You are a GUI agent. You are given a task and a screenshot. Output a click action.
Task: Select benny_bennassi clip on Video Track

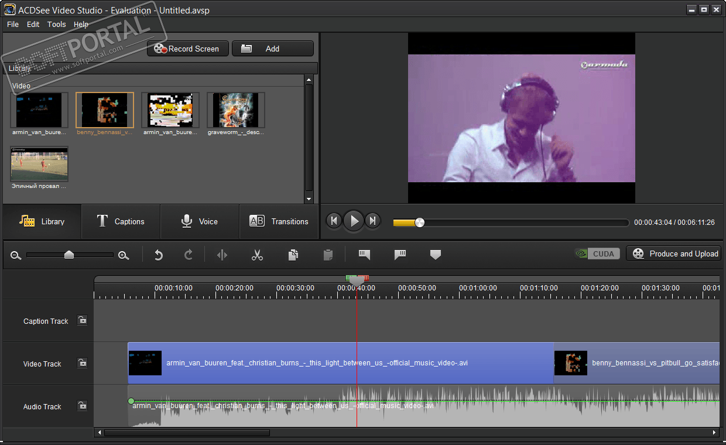[637, 363]
